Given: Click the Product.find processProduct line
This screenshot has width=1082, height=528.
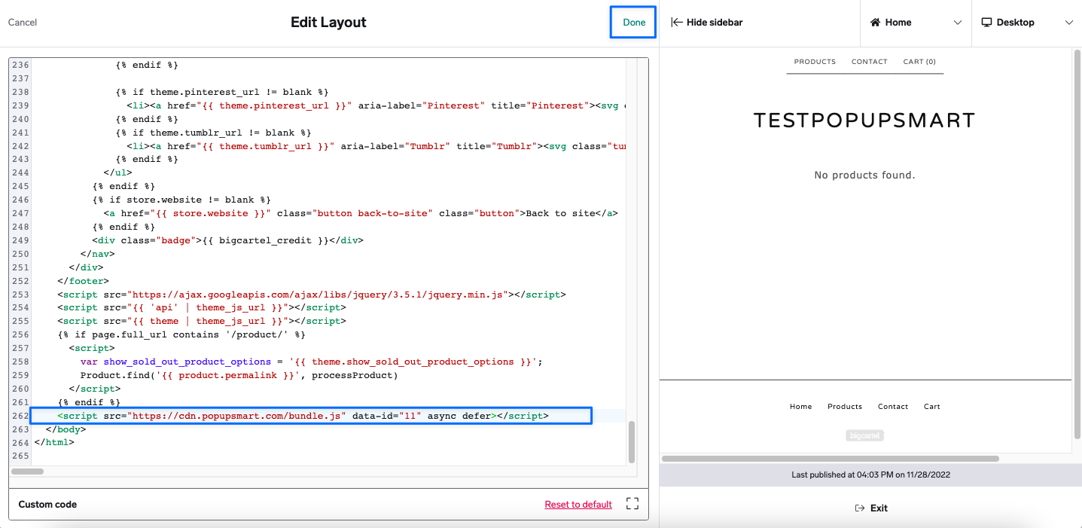Looking at the screenshot, I should (x=239, y=375).
